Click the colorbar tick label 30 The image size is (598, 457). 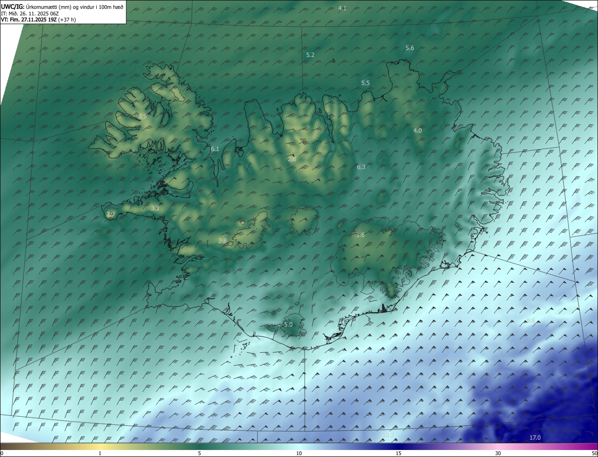(x=498, y=454)
